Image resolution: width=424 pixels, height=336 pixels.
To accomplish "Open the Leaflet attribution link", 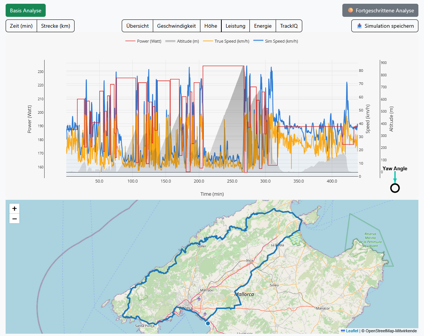I will (x=352, y=331).
